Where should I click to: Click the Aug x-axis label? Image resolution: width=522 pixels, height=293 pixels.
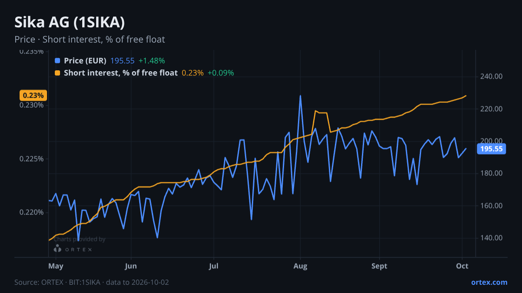point(300,265)
